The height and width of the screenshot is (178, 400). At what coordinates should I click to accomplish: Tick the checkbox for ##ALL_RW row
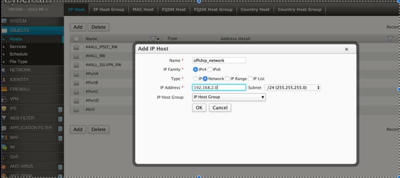pos(76,56)
